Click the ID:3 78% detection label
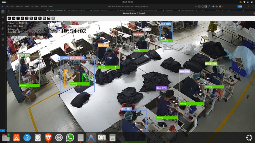The height and width of the screenshot is (143, 255). [x=75, y=58]
